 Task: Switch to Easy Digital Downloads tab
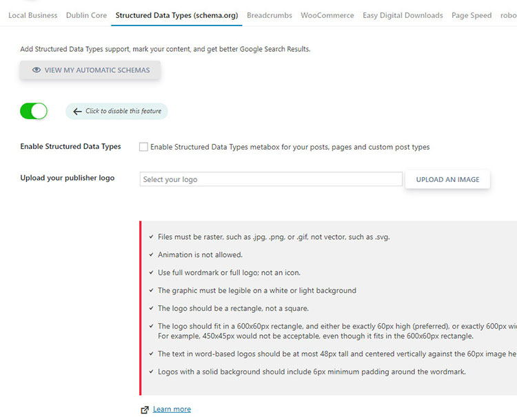coord(403,15)
